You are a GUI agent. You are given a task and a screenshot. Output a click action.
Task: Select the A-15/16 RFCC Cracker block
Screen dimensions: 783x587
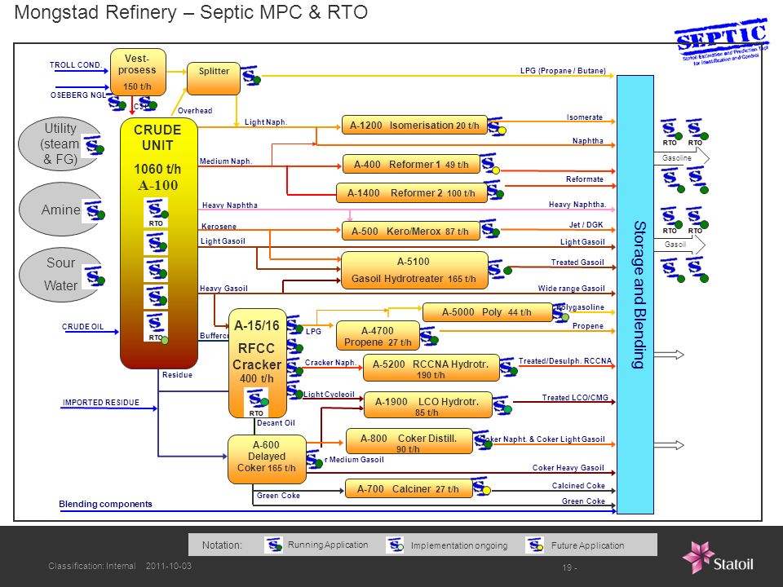point(258,364)
